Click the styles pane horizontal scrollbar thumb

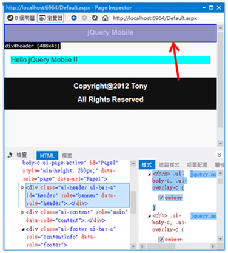click(x=161, y=246)
